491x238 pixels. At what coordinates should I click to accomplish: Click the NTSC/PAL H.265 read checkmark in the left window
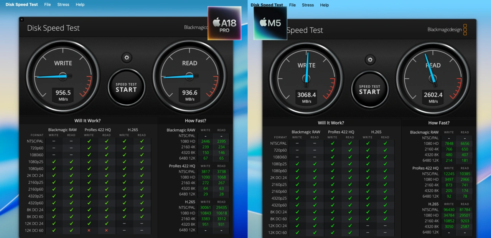pyautogui.click(x=142, y=141)
